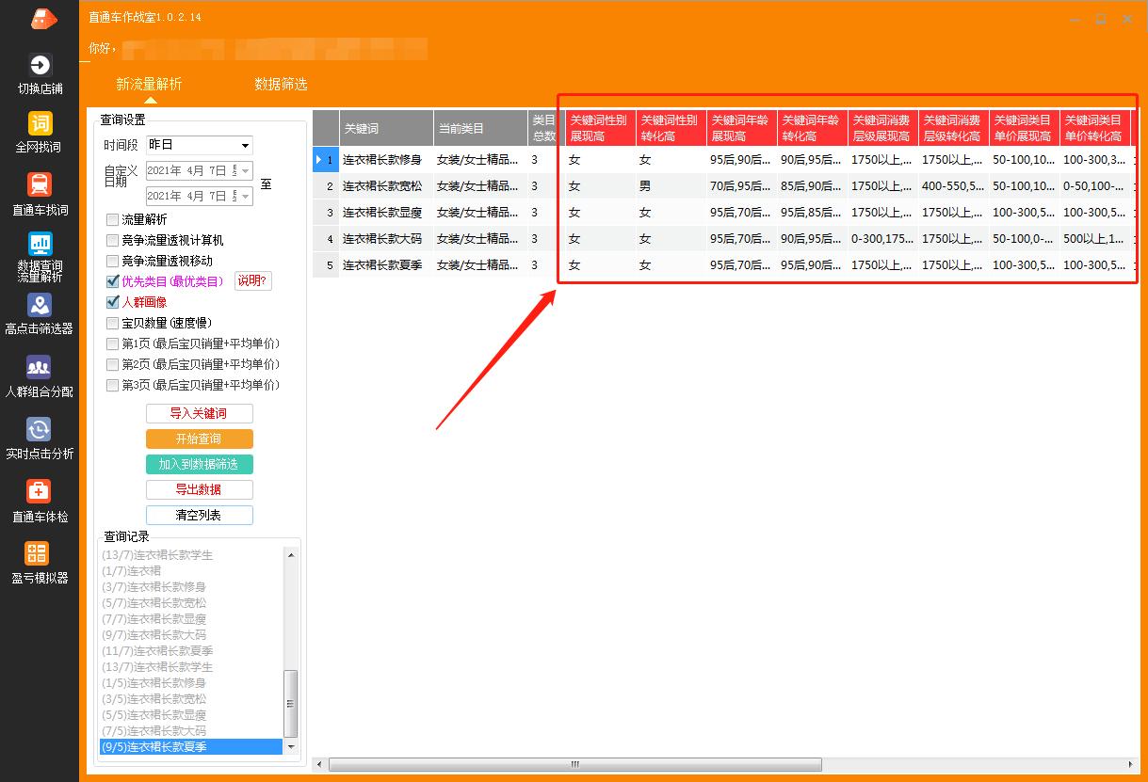Enable the 流量解析 checkbox
The image size is (1148, 782).
coord(113,219)
